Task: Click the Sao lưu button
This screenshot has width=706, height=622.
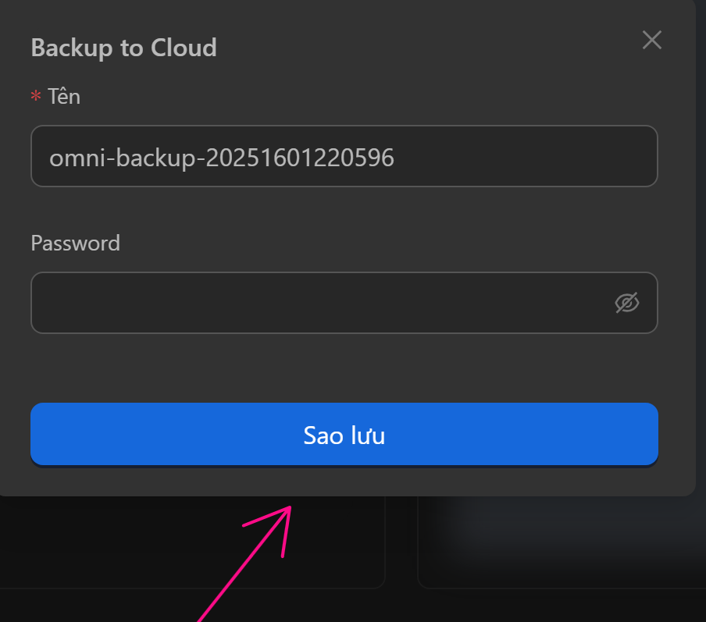Action: point(344,435)
